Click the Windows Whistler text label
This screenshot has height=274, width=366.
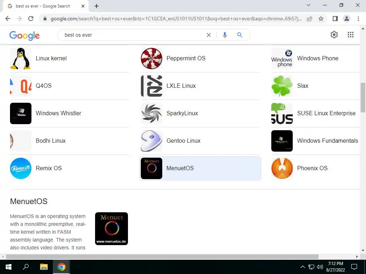58,113
